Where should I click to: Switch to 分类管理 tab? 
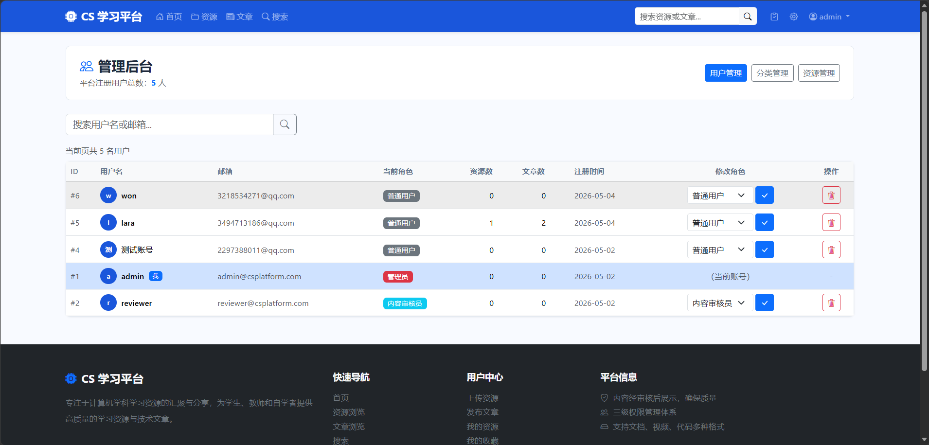coord(772,73)
